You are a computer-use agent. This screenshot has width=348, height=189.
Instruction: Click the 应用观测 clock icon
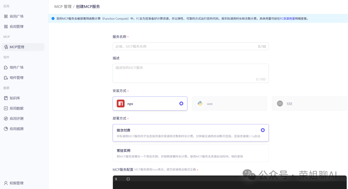[x=6, y=129]
